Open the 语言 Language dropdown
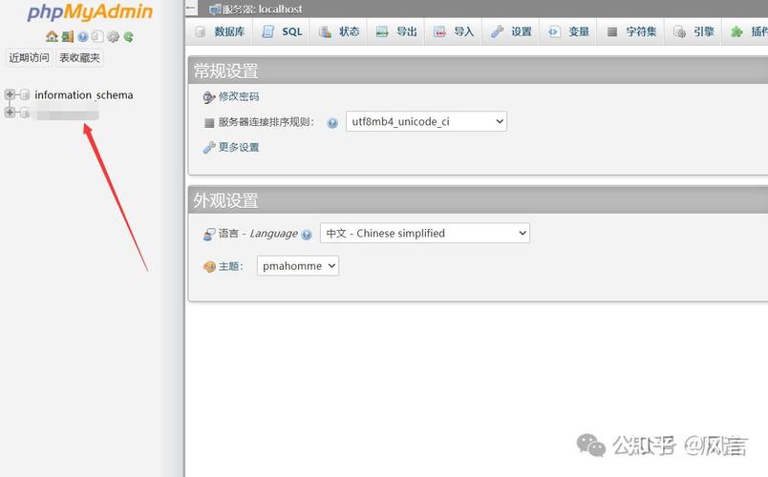The width and height of the screenshot is (768, 477). [425, 233]
